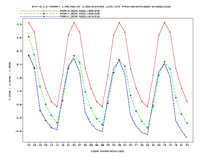This screenshot has width=204, height=158.
Task: Click the y-axis tick label 4.2
Action: click(19, 24)
